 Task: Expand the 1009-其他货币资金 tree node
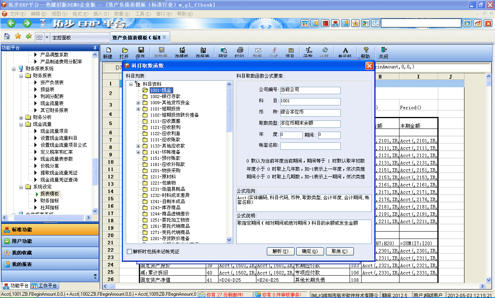[x=138, y=103]
